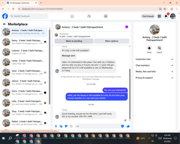Viewport: 180px width, 144px height.
Task: Open Windows notification center icon
Action: pos(175,138)
